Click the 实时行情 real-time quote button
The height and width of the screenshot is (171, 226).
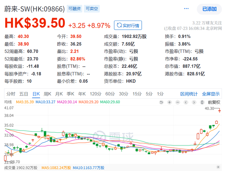click(128, 25)
